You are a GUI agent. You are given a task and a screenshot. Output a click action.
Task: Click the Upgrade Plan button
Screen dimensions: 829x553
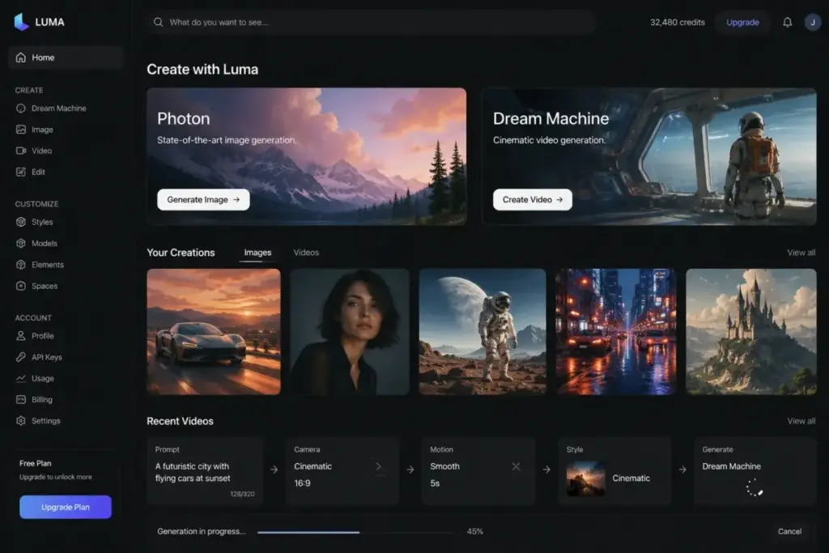tap(66, 507)
